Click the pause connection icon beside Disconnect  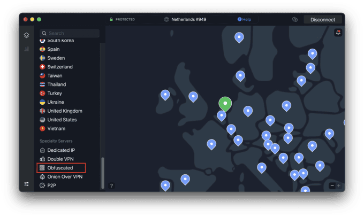(x=295, y=19)
